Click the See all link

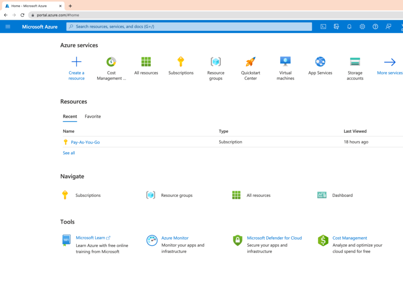pos(69,153)
